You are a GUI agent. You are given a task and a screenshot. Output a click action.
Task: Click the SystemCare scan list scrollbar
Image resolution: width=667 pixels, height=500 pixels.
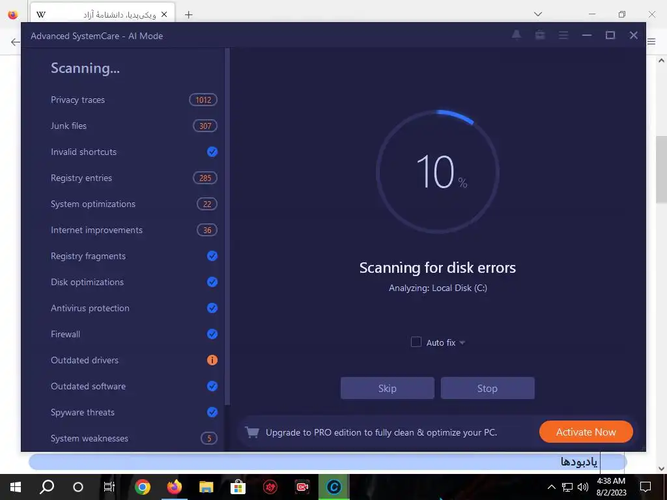tap(227, 226)
